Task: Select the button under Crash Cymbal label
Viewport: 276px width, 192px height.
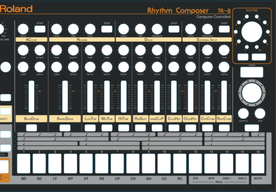Action: point(207,128)
